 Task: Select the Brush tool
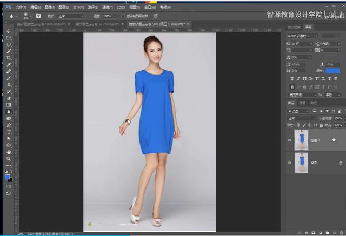coord(9,78)
